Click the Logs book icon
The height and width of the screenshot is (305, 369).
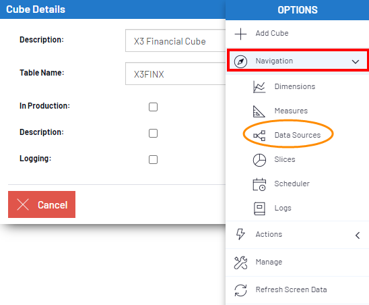tap(259, 209)
